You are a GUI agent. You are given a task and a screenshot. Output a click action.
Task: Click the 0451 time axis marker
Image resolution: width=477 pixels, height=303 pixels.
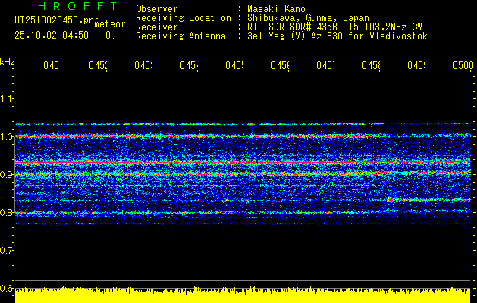tap(52, 65)
